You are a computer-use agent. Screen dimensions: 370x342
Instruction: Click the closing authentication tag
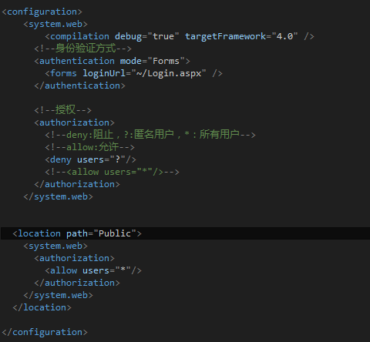[x=79, y=85]
